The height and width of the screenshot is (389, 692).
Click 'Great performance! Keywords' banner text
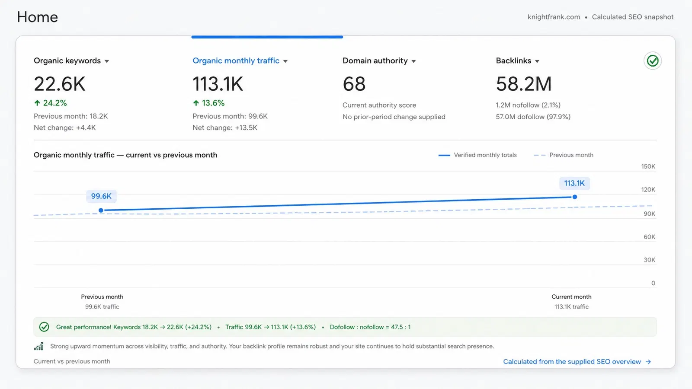point(98,327)
